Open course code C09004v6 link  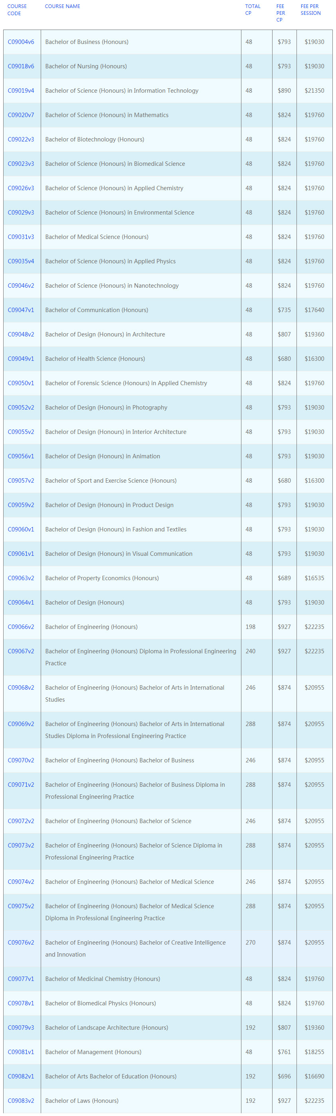click(x=21, y=42)
